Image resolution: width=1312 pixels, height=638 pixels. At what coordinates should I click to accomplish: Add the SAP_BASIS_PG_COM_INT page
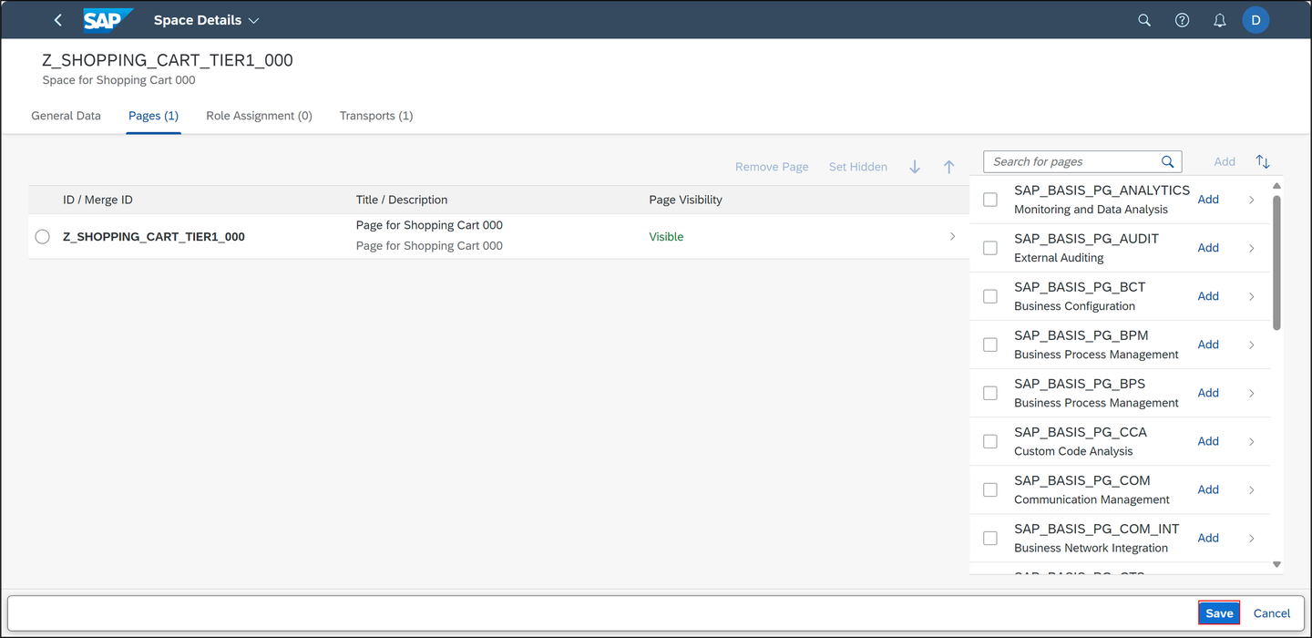(x=1208, y=538)
